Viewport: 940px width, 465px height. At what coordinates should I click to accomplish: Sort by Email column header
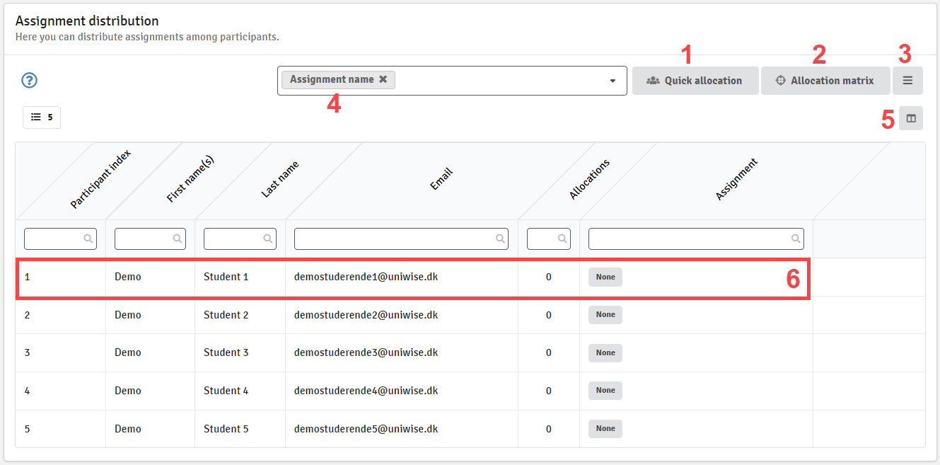(x=441, y=179)
